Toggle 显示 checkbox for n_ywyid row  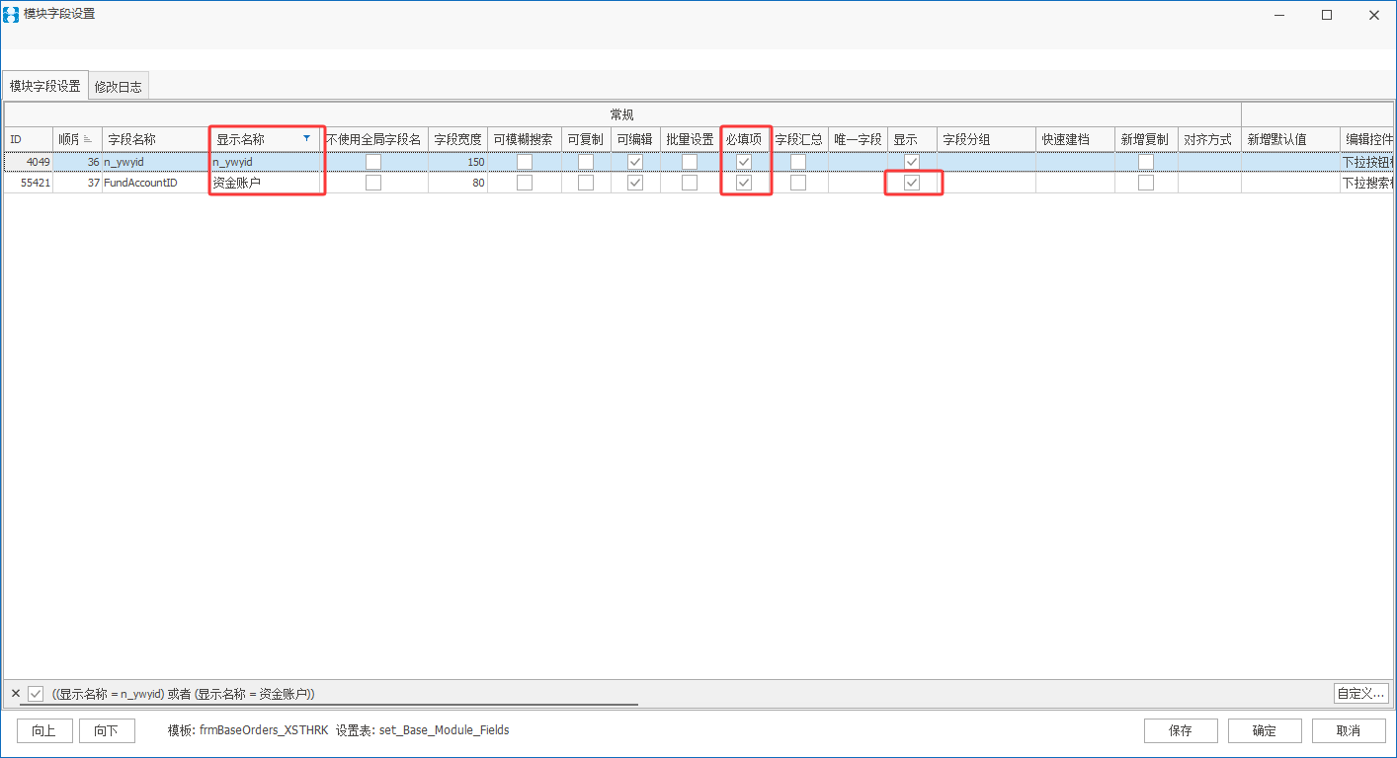click(912, 162)
